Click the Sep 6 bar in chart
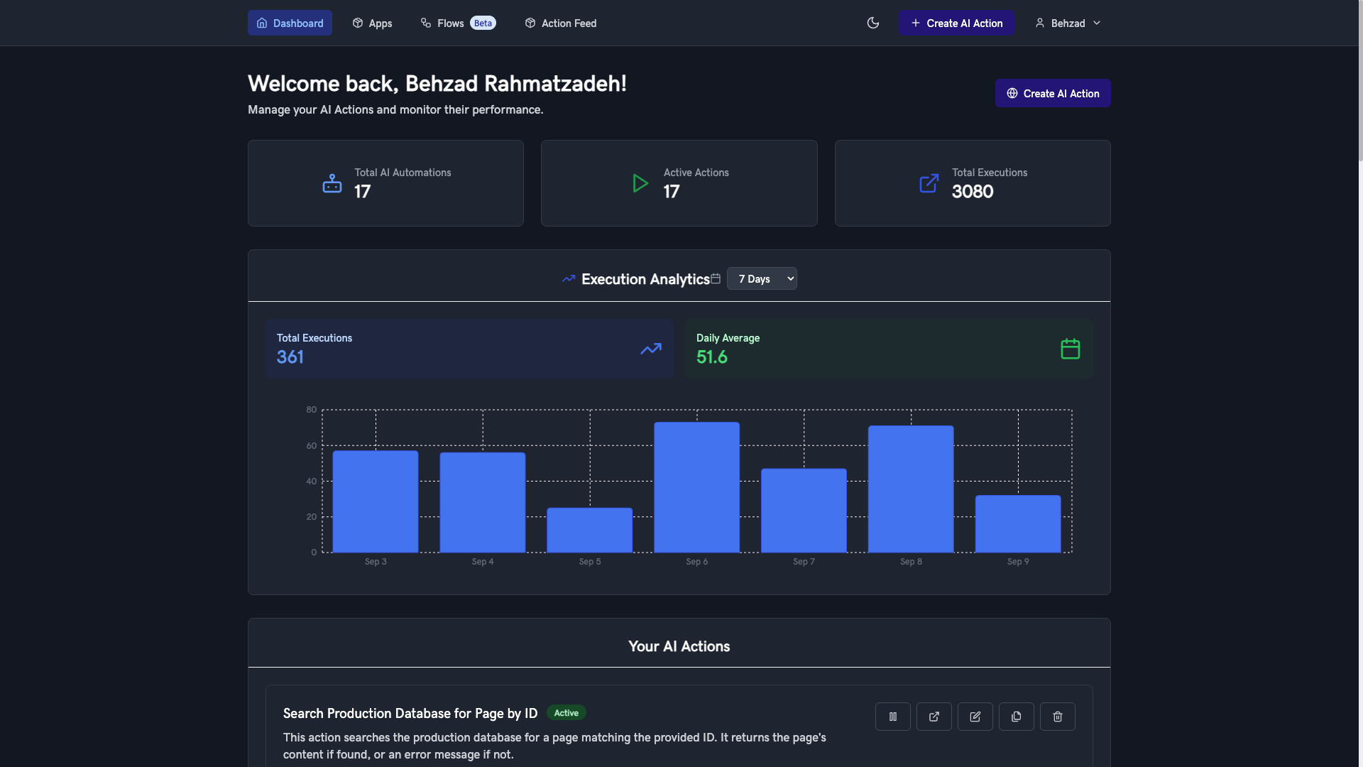Image resolution: width=1363 pixels, height=767 pixels. pyautogui.click(x=696, y=487)
